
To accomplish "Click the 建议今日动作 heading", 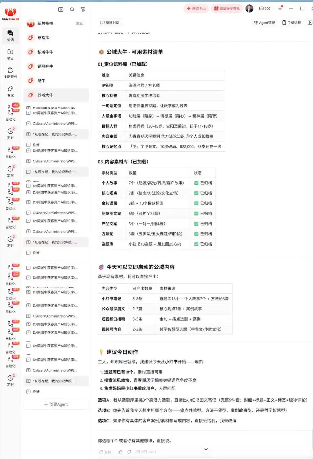I will click(122, 352).
